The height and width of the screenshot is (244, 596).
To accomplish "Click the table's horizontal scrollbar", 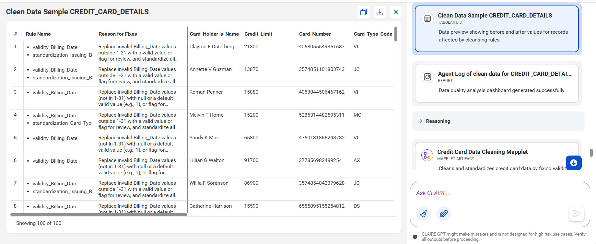I will coord(99,215).
